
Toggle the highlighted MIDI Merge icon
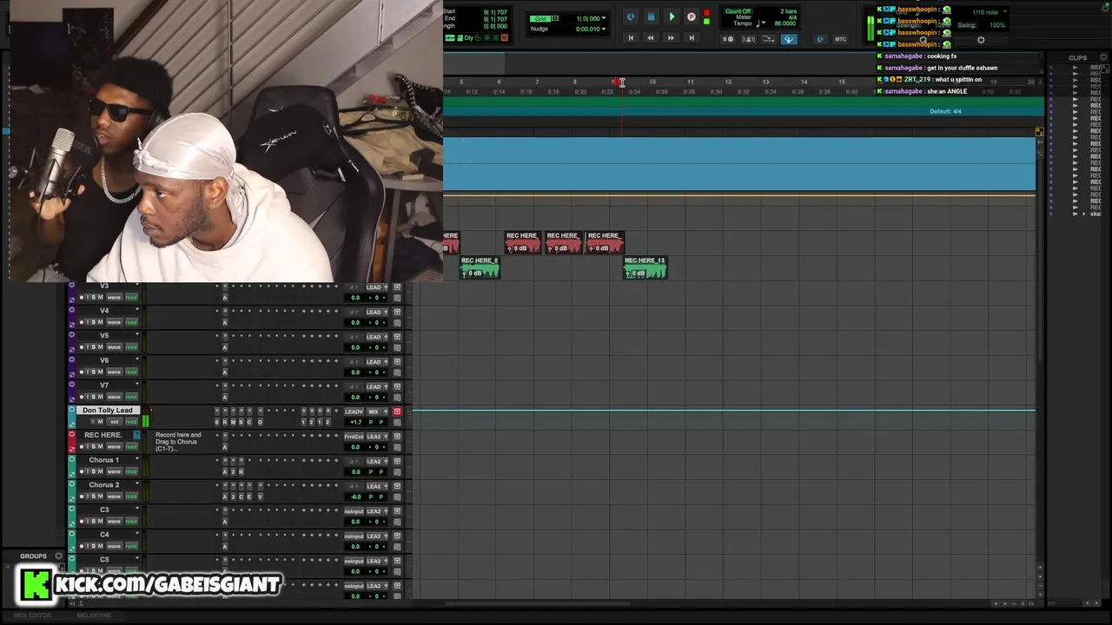(790, 39)
